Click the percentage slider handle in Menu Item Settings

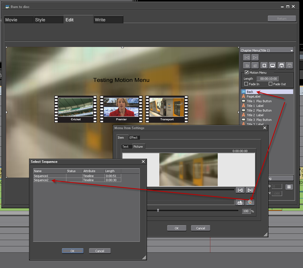(x=158, y=210)
